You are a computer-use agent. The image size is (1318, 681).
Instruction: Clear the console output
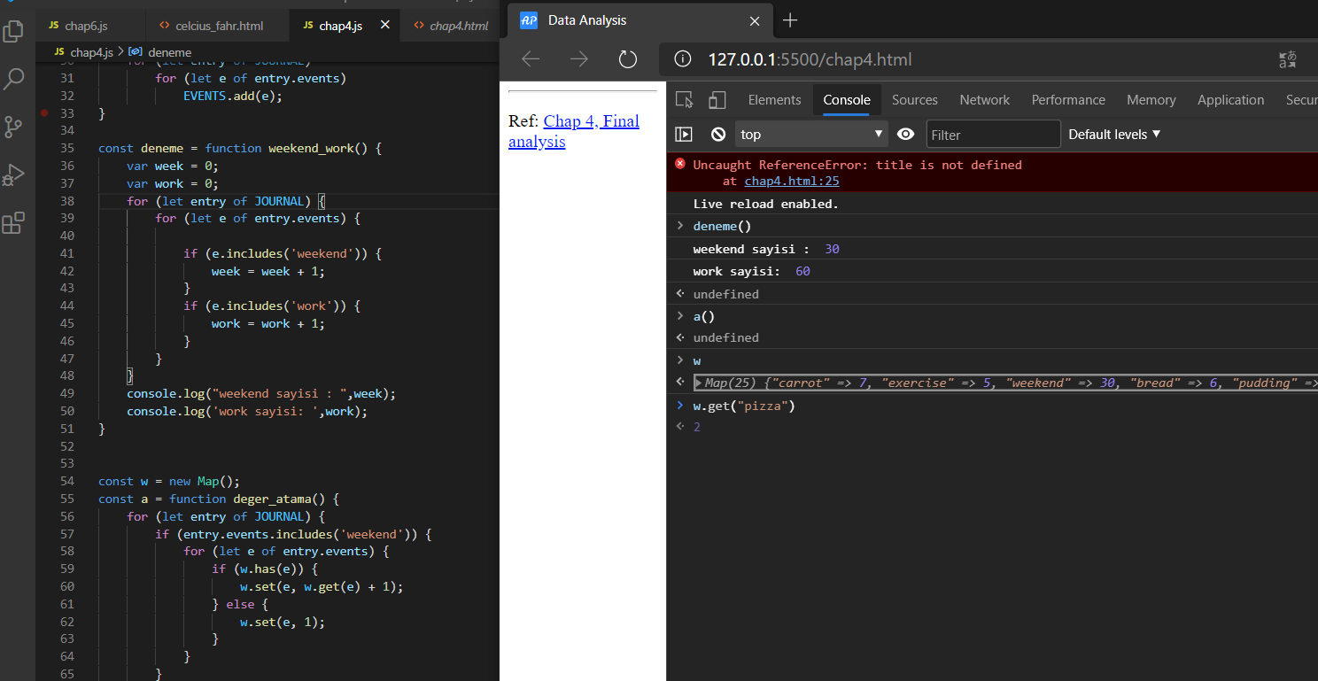[x=718, y=135]
